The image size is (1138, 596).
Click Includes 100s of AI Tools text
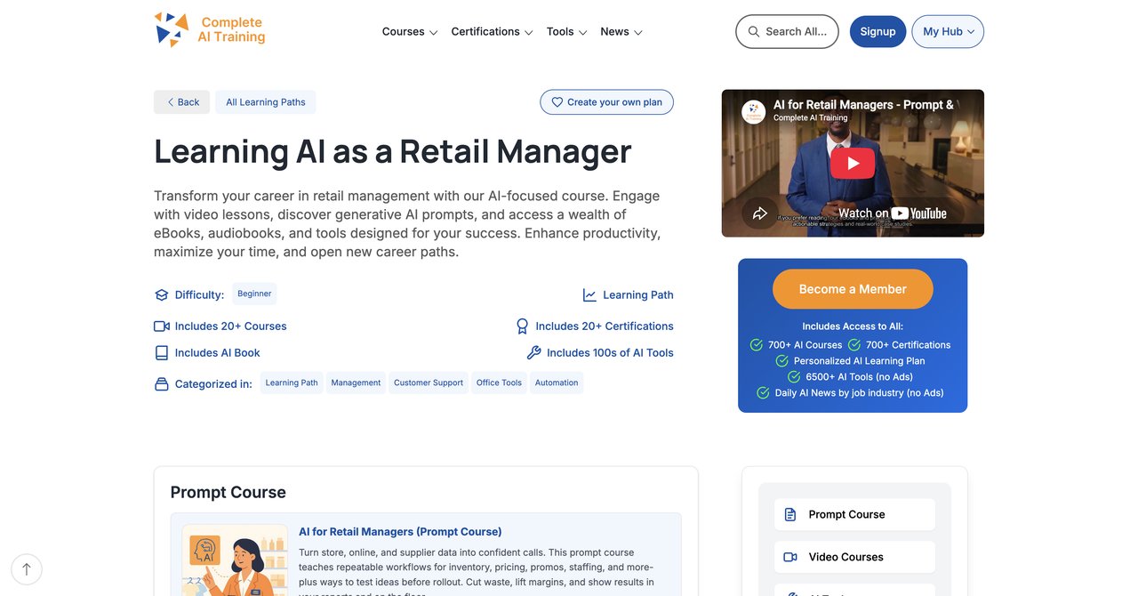pos(610,353)
